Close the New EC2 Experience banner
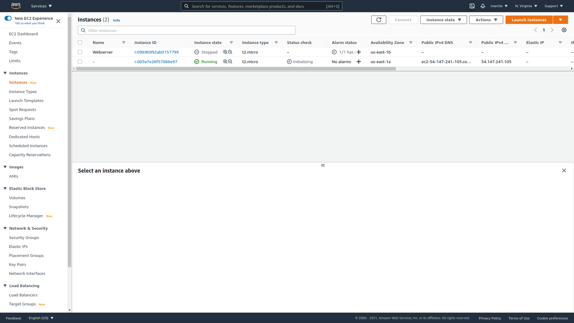This screenshot has width=574, height=323. (58, 21)
